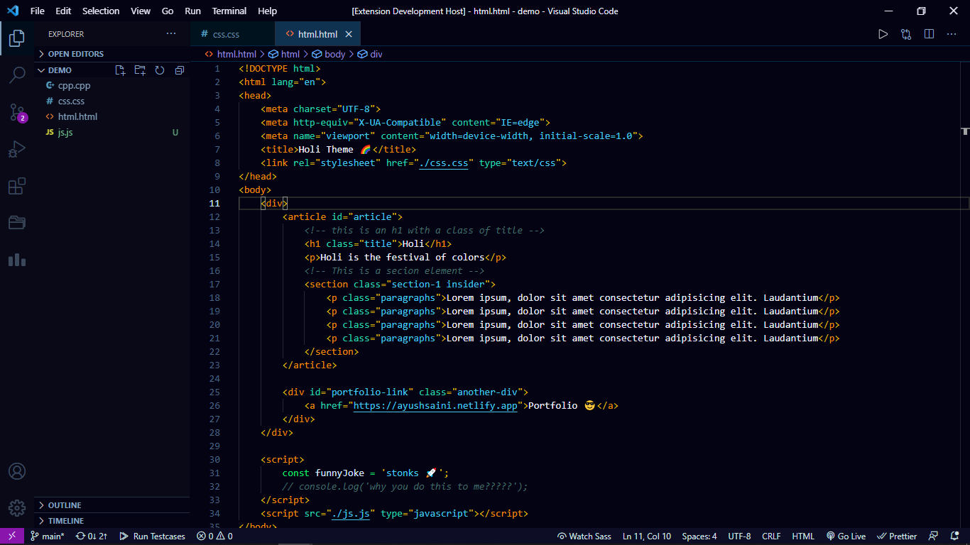Open the Run and Debug view
Image resolution: width=970 pixels, height=545 pixels.
(17, 149)
